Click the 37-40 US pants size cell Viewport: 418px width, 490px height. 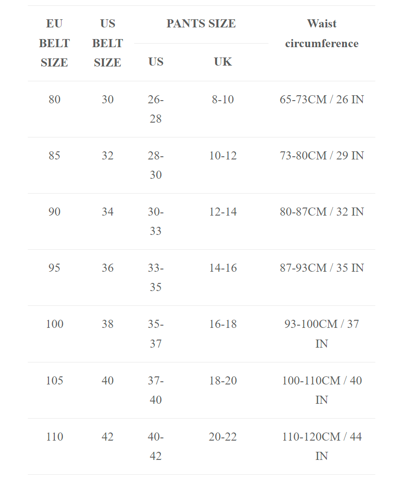(156, 390)
